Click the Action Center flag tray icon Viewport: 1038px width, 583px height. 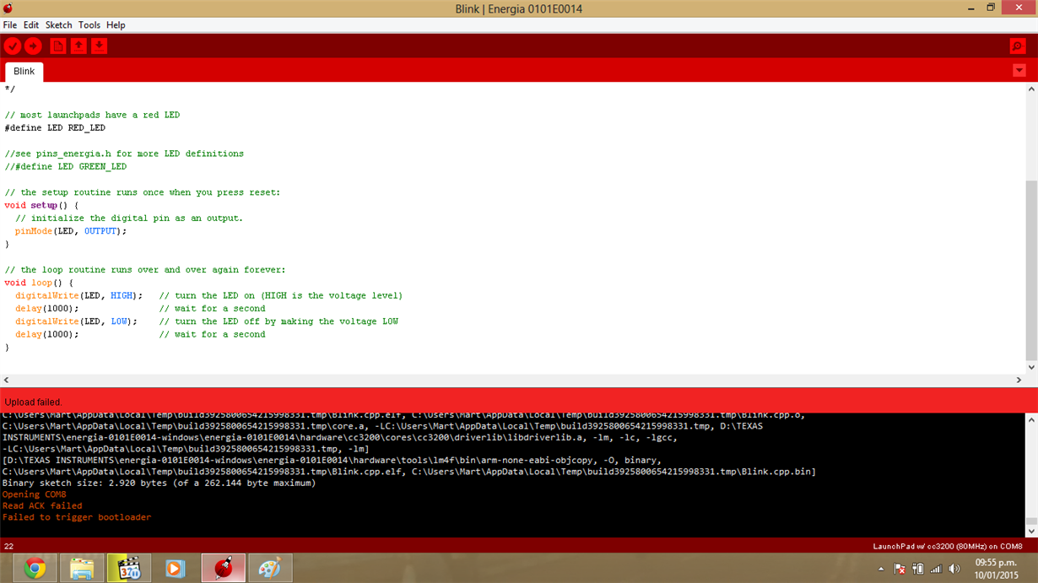tap(900, 570)
